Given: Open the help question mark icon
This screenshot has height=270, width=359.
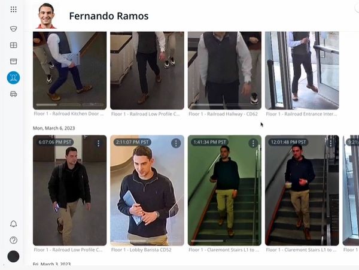Looking at the screenshot, I should [14, 240].
